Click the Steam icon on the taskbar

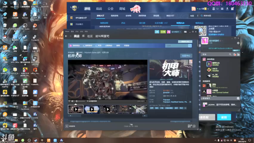click(36, 140)
